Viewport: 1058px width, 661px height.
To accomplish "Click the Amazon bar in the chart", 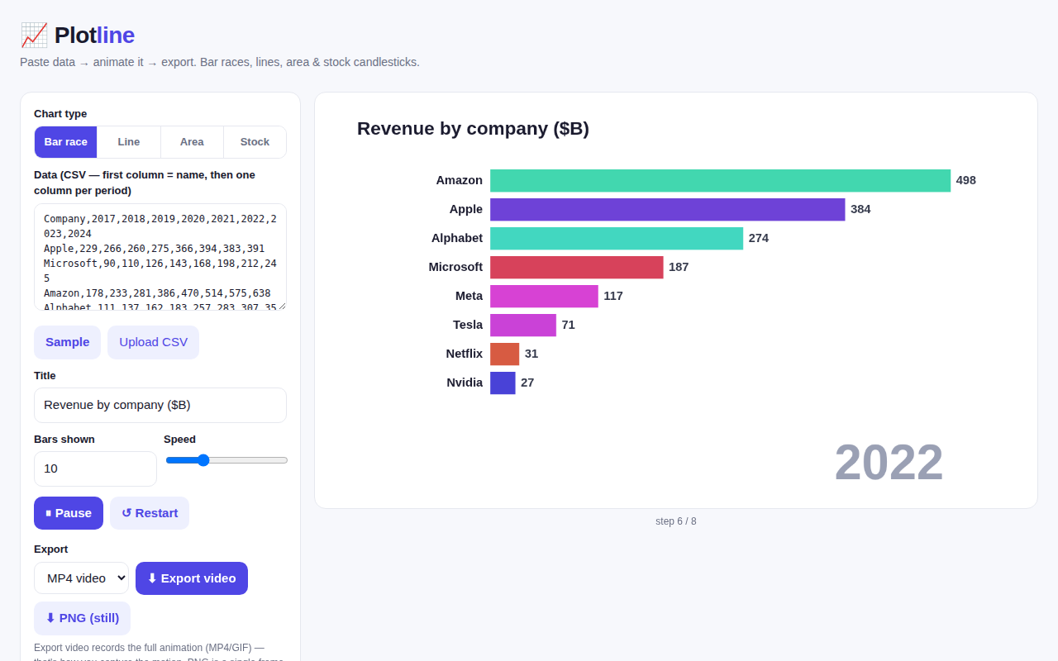I will click(x=720, y=180).
